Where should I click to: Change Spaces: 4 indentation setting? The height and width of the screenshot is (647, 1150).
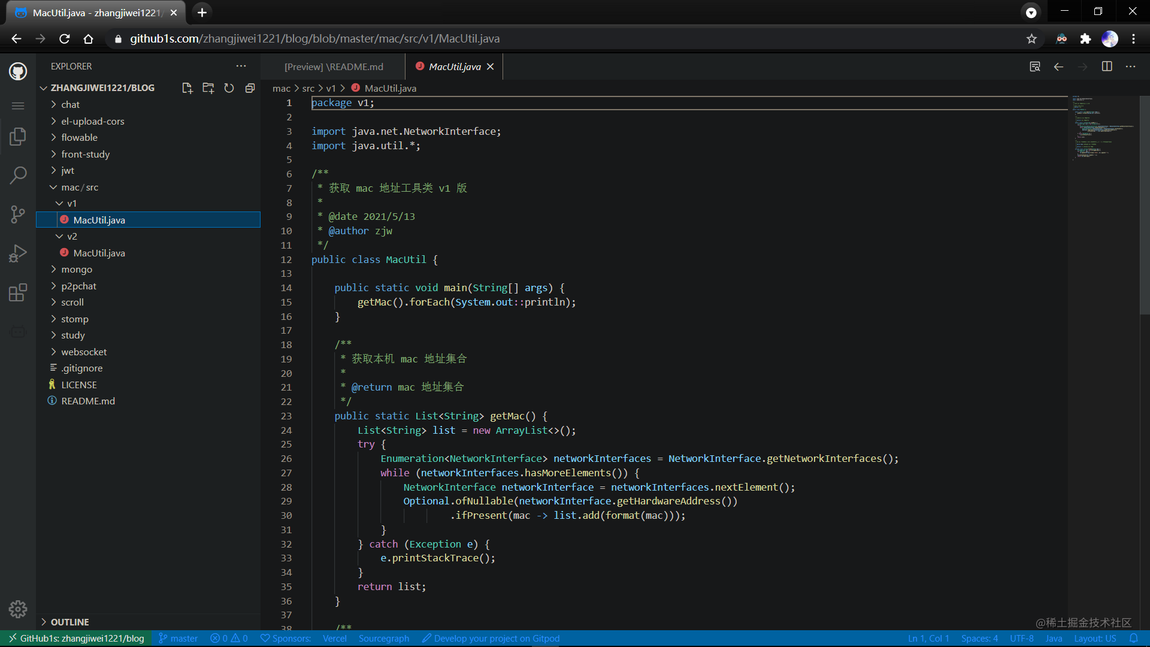pyautogui.click(x=979, y=638)
